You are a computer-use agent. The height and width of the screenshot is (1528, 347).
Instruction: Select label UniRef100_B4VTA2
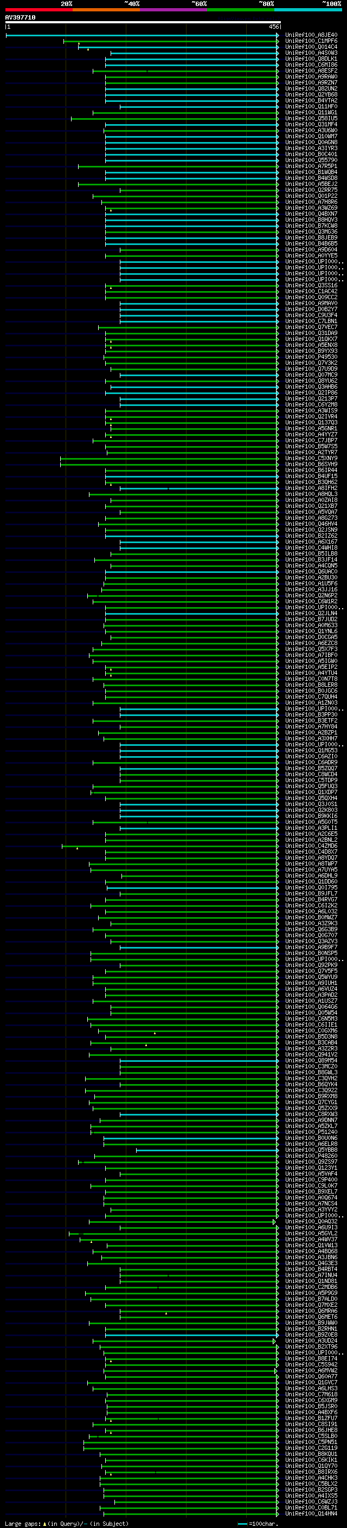(x=311, y=101)
